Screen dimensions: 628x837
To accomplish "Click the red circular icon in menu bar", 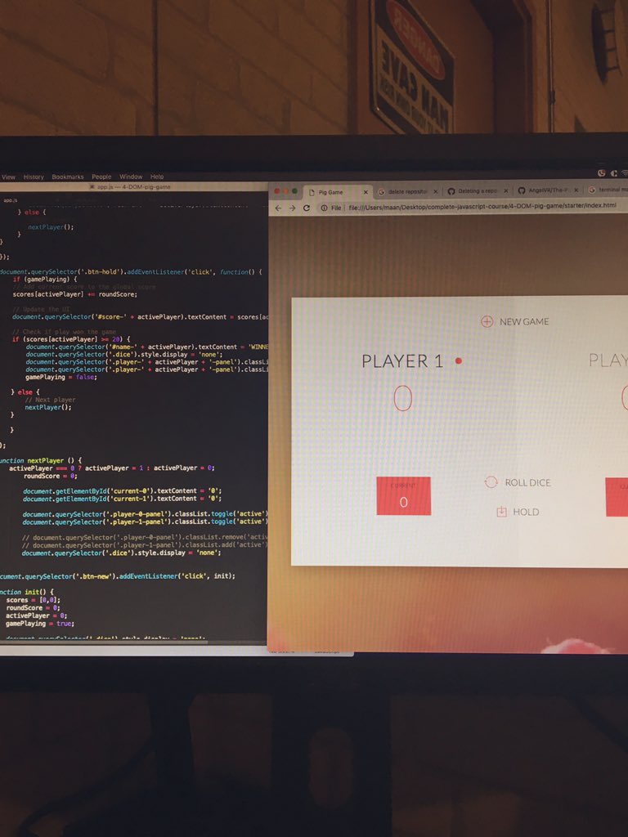I will (601, 173).
